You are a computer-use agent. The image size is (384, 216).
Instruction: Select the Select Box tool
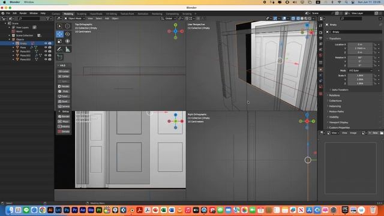[x=60, y=26]
